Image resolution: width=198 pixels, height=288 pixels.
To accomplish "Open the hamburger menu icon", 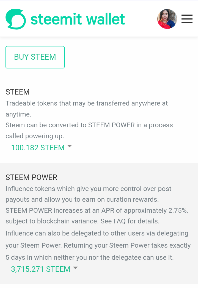I will (x=187, y=19).
